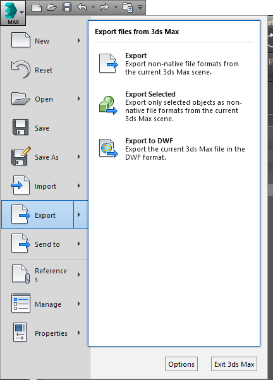The image size is (273, 380).
Task: Choose Export to DWF option
Action: [174, 149]
